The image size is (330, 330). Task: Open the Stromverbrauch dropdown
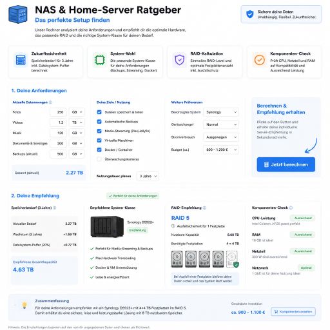221,137
